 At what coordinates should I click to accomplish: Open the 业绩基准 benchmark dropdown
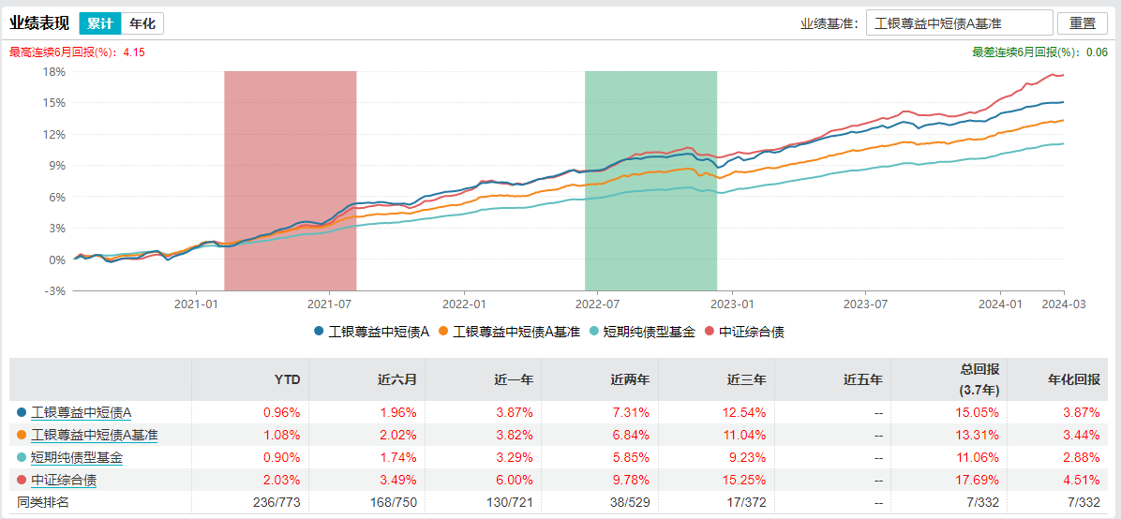click(x=945, y=23)
